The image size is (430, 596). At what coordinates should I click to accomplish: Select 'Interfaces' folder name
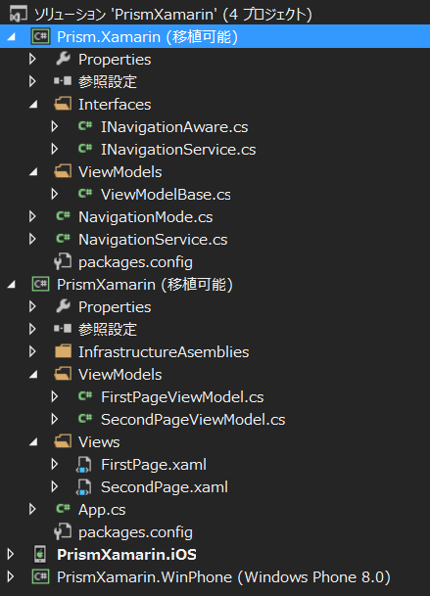(x=115, y=105)
